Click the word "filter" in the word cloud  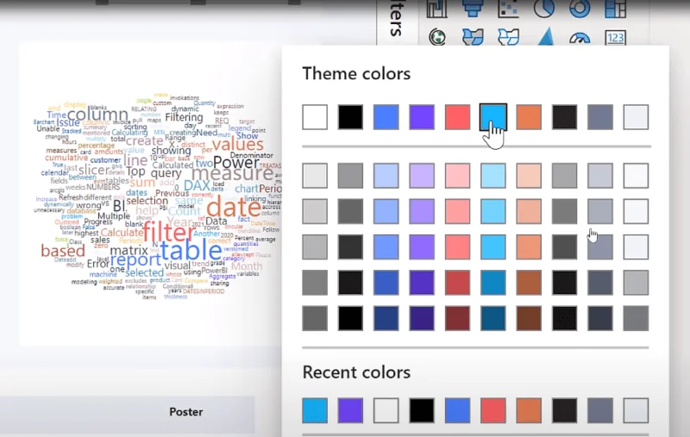pos(169,231)
